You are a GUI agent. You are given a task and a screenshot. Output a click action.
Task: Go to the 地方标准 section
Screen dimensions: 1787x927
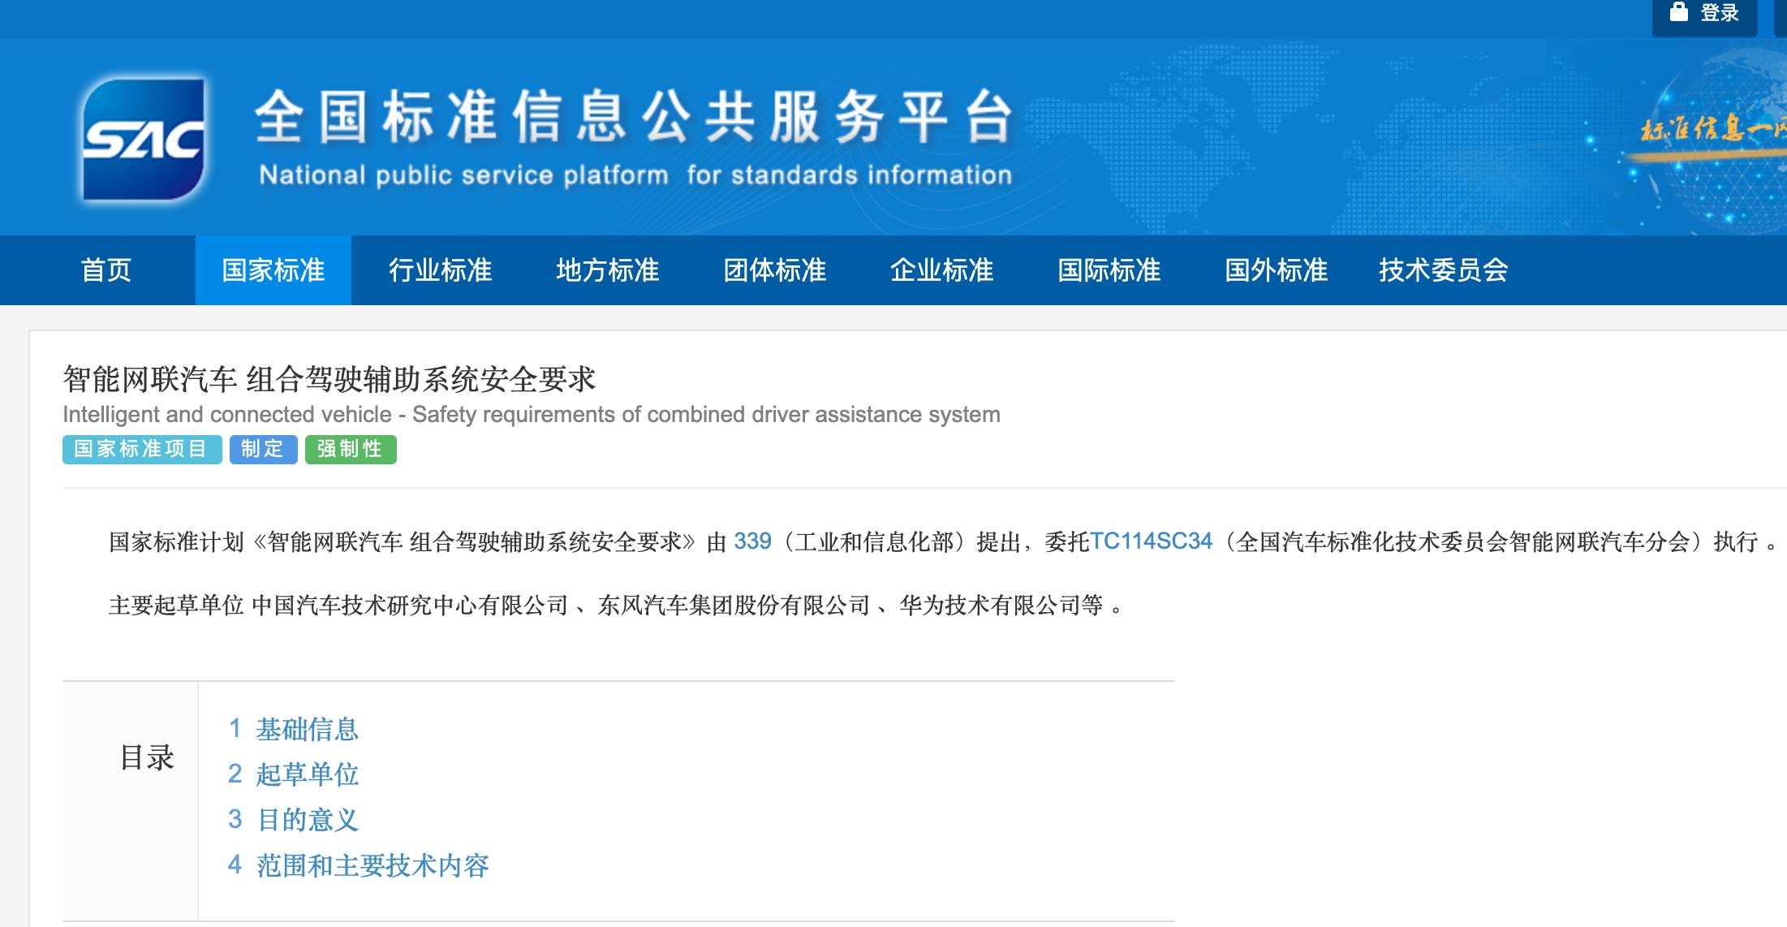(x=608, y=270)
